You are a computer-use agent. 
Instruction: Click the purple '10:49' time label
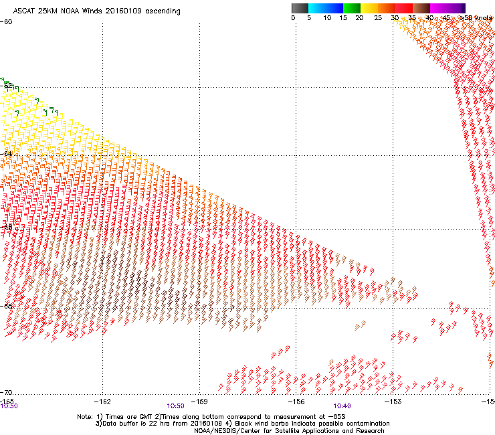click(342, 406)
